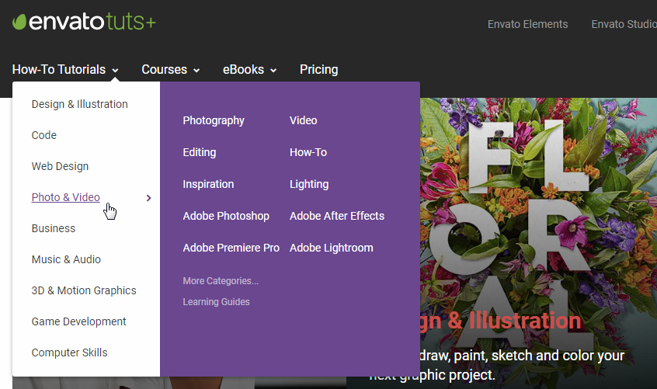Open 3D & Motion Graphics category
The width and height of the screenshot is (657, 389).
coord(84,290)
